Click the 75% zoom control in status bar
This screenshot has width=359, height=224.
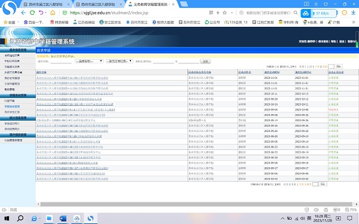click(351, 210)
